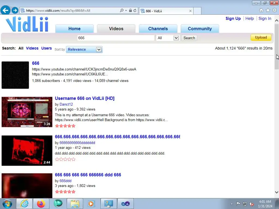This screenshot has width=279, height=209.
Task: Click the search magnifier in address bar
Action: click(122, 11)
